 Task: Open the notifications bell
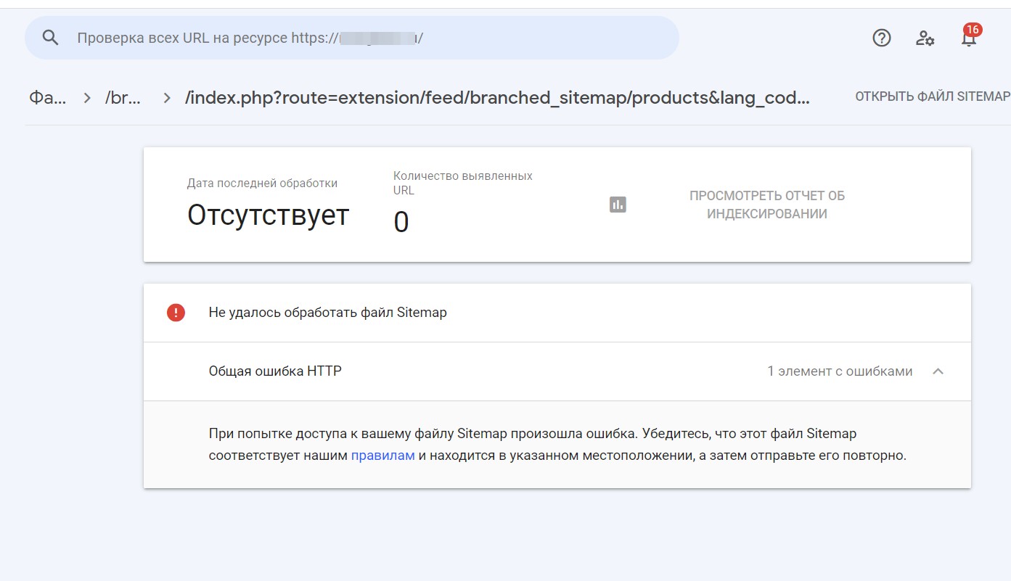[968, 38]
